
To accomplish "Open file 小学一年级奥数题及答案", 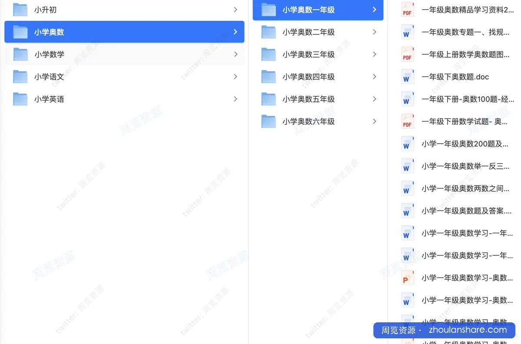I will [x=466, y=211].
